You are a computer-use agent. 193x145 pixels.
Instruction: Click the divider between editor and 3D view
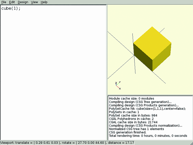pos(107,72)
